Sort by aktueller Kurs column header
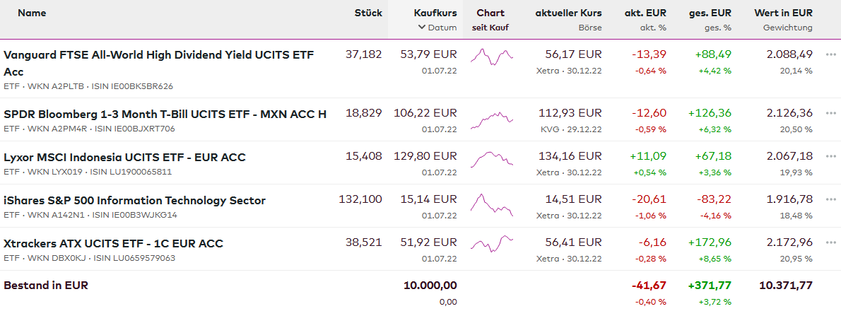This screenshot has height=311, width=841. pos(568,13)
